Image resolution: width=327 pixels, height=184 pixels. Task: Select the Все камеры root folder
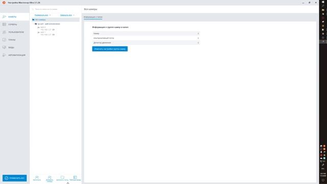click(x=56, y=19)
